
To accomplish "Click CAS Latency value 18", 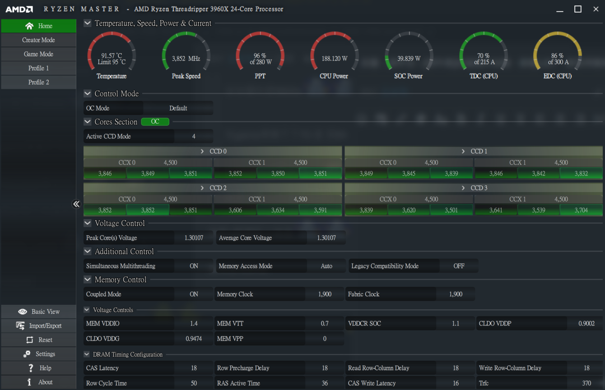I will click(194, 368).
